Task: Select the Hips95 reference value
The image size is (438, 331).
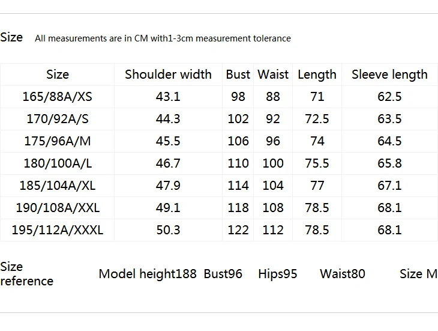Action: coord(278,274)
